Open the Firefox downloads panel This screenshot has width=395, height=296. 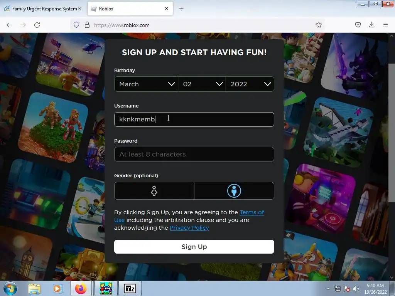pos(371,25)
